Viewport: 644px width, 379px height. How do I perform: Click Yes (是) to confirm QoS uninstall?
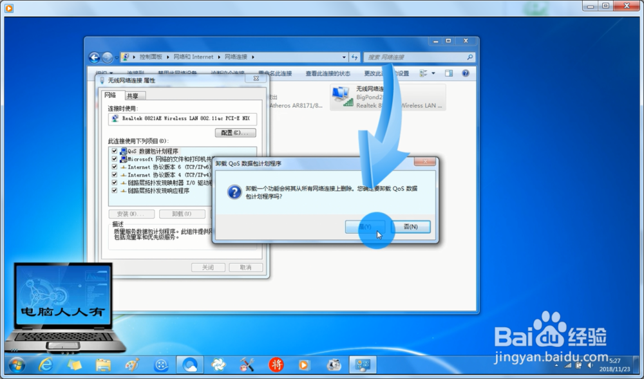pos(365,227)
